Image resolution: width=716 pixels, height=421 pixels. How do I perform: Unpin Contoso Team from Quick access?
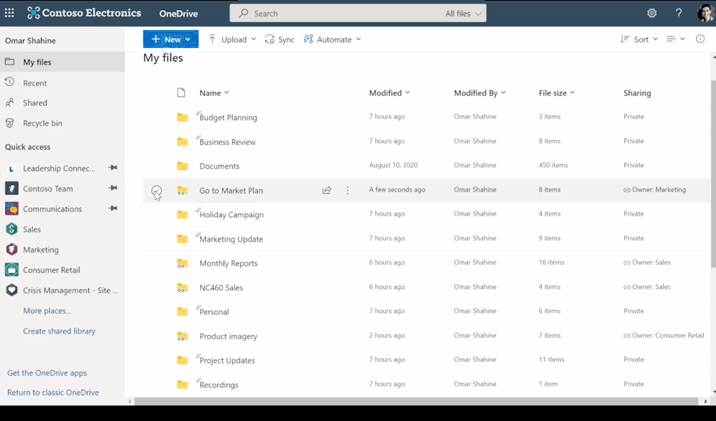pyautogui.click(x=113, y=188)
